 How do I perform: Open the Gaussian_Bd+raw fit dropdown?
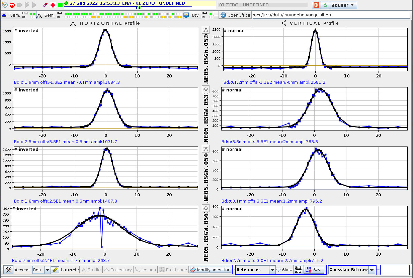click(371, 270)
